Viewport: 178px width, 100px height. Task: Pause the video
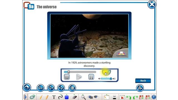pos(91,77)
